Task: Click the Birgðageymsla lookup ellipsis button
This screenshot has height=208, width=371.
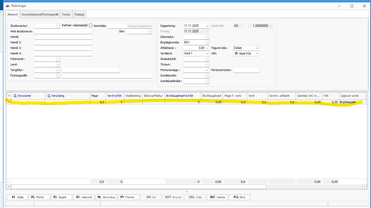Action: (x=207, y=42)
